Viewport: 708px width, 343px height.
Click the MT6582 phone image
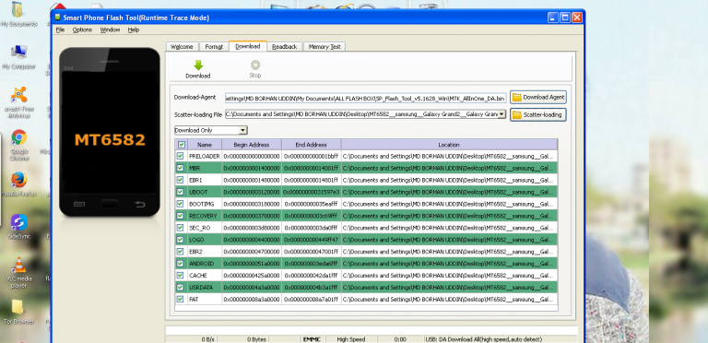click(110, 132)
